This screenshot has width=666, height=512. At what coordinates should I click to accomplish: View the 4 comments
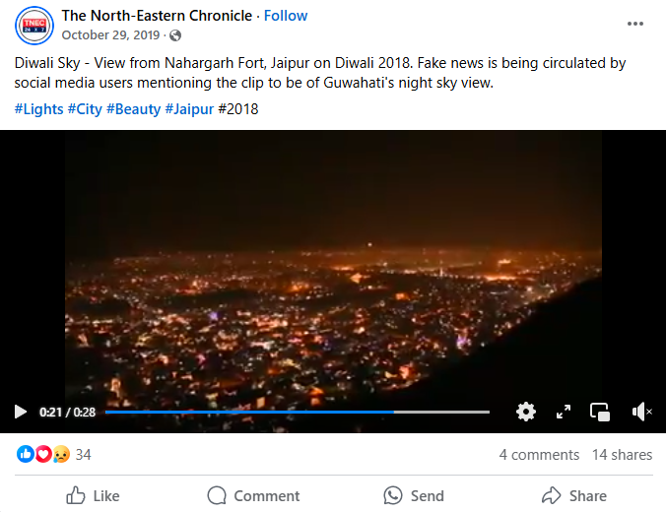[539, 455]
